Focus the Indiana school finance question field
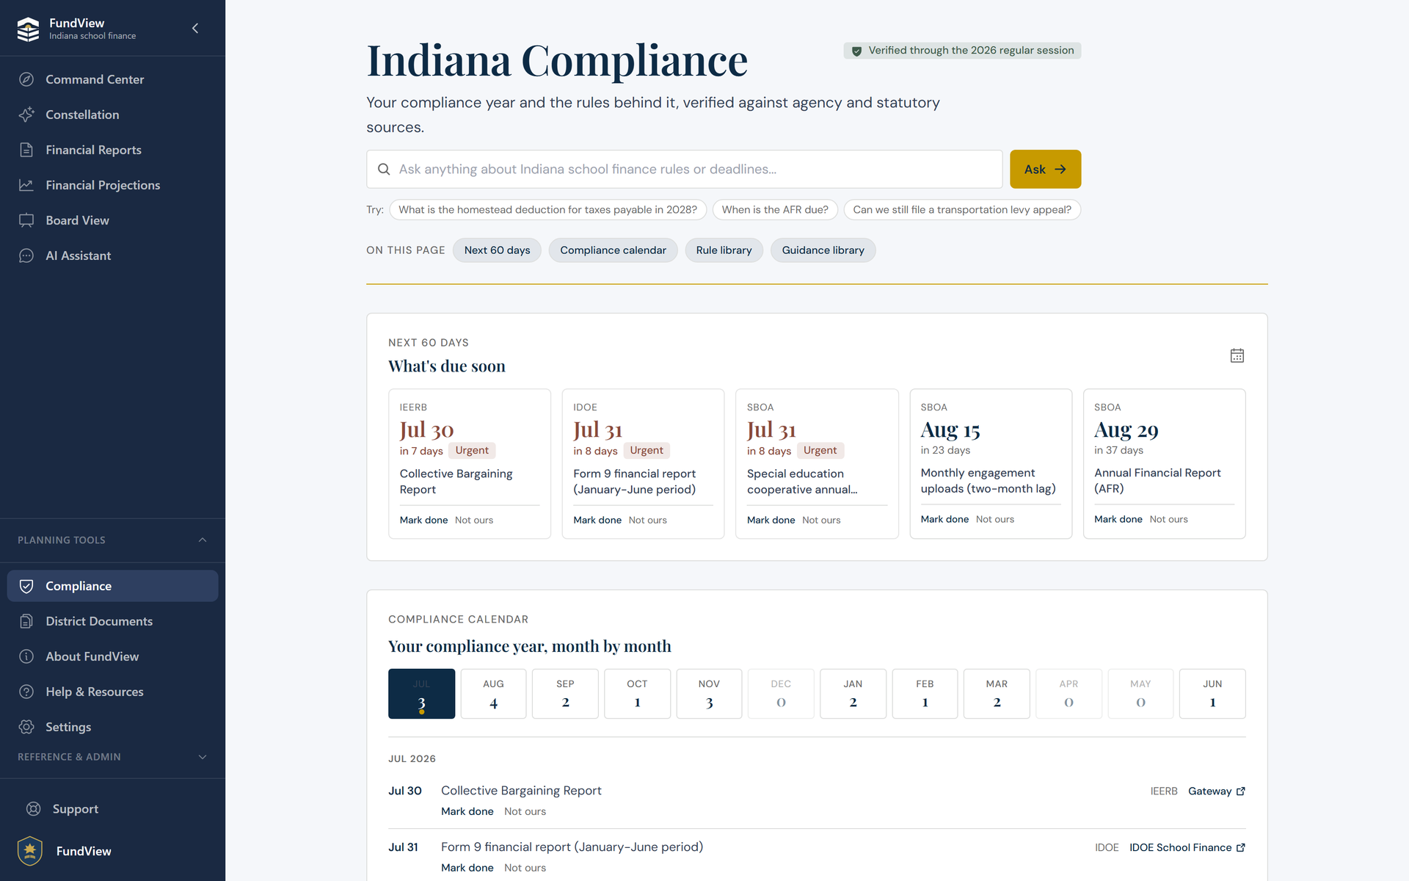1409x881 pixels. tap(684, 170)
